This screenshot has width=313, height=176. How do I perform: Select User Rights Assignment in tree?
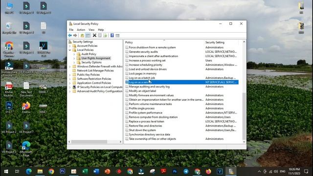coord(96,58)
